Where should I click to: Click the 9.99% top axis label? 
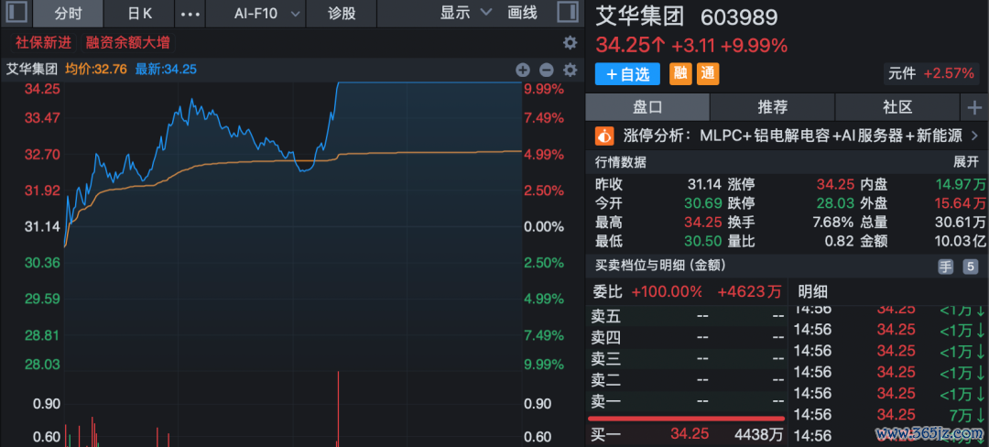[x=544, y=90]
